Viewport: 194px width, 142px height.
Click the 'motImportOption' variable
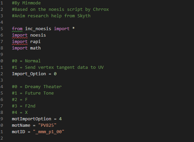(x=32, y=119)
